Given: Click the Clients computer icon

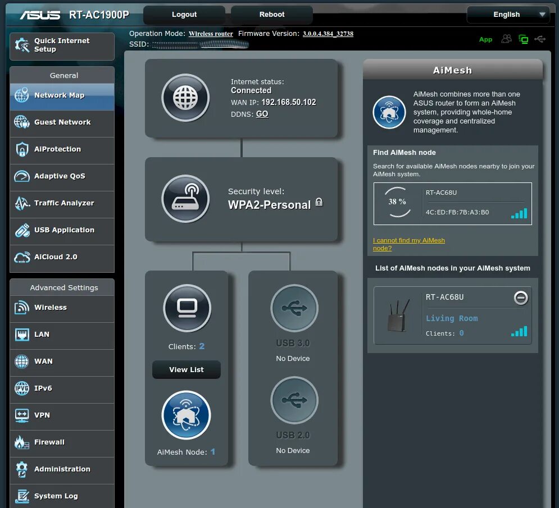Looking at the screenshot, I should pyautogui.click(x=187, y=308).
